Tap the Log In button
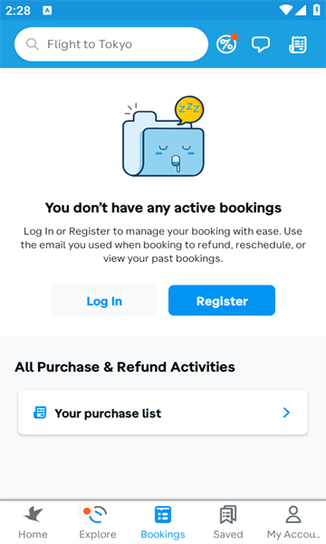This screenshot has height=544, width=326. [x=104, y=300]
